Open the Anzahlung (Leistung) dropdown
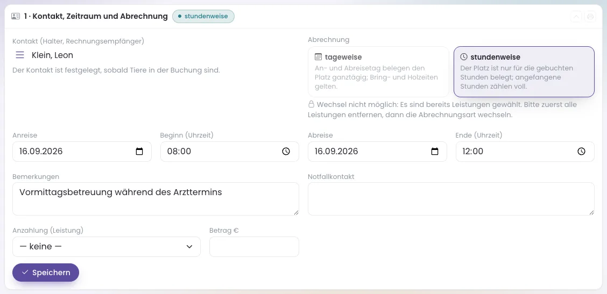Viewport: 607px width, 294px height. (107, 246)
